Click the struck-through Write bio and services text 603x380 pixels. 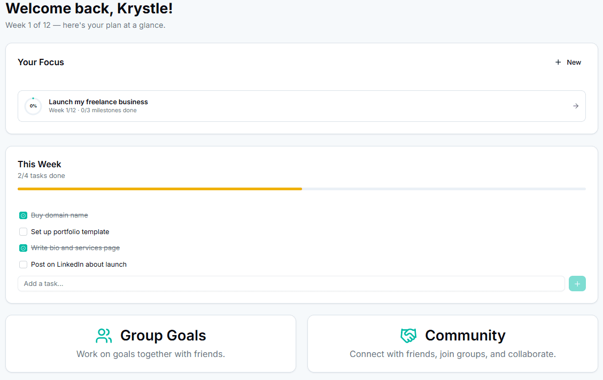coord(75,248)
